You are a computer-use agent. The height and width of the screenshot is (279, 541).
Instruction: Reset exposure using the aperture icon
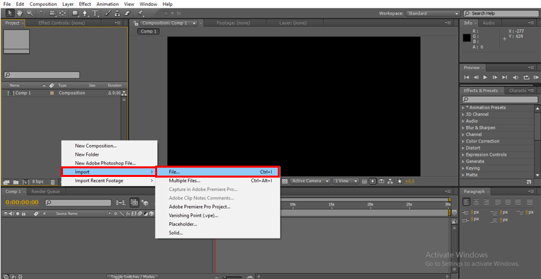point(400,181)
